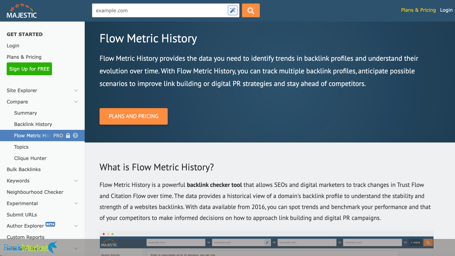Open Plans & Pricing in the sidebar
The height and width of the screenshot is (256, 455).
coord(24,57)
